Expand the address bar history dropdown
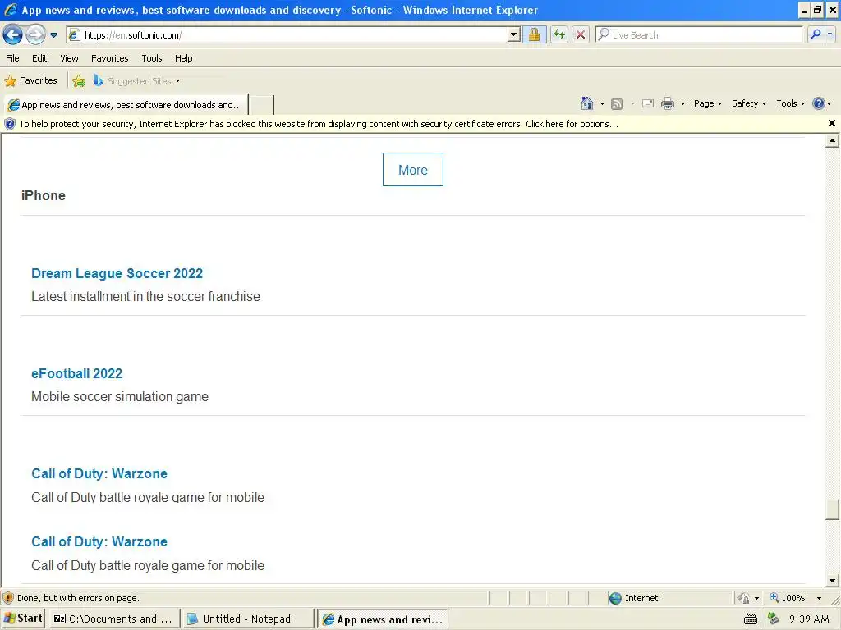This screenshot has height=630, width=841. [x=514, y=35]
